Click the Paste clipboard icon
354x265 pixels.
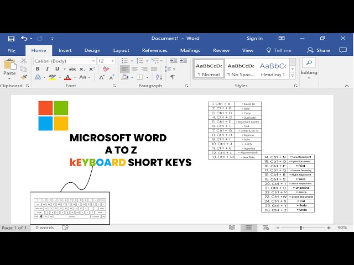pyautogui.click(x=10, y=64)
